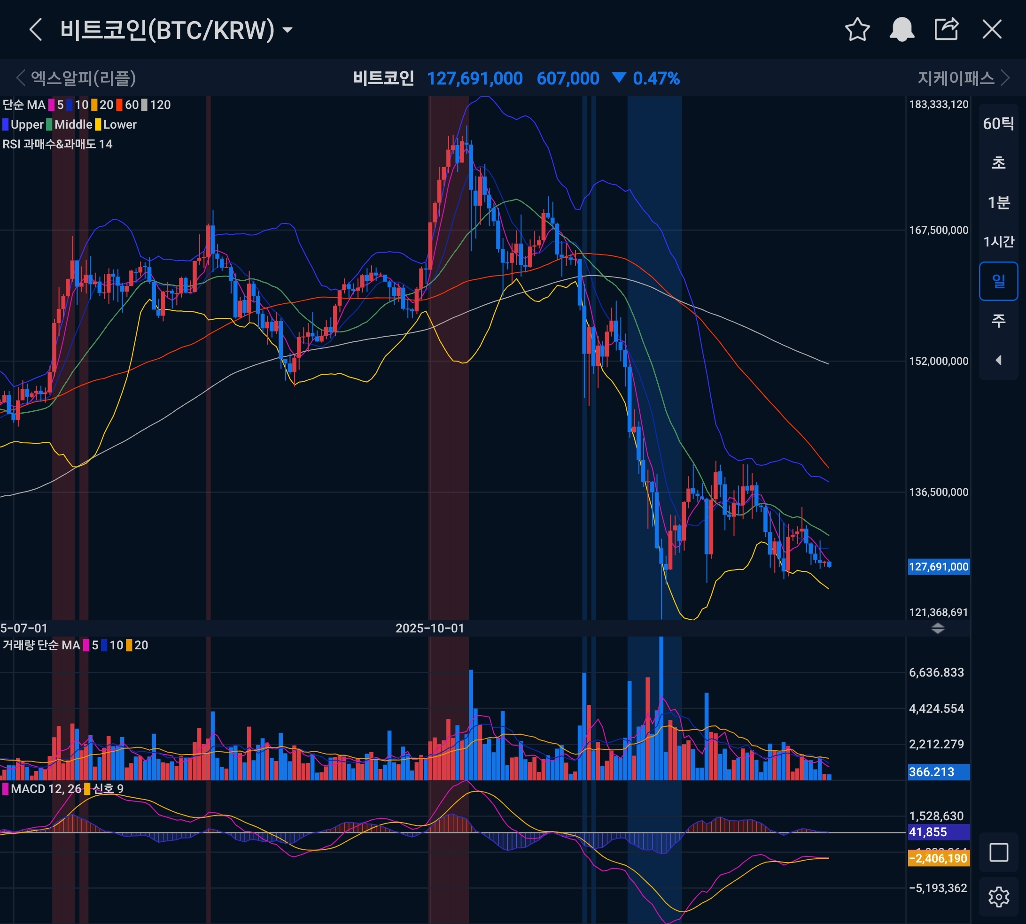
Task: Select the 초 timeframe
Action: [x=999, y=163]
